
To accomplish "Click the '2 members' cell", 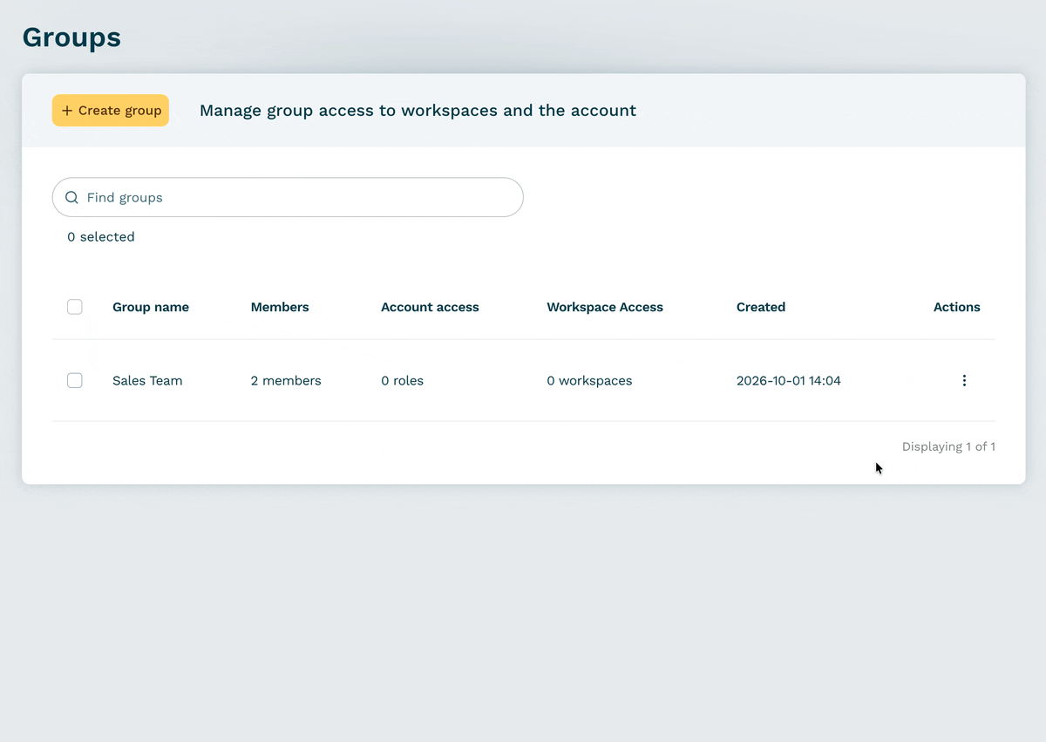I will [286, 381].
